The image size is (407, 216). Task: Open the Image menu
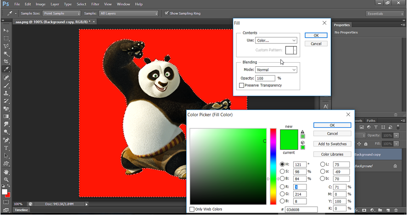click(x=40, y=4)
